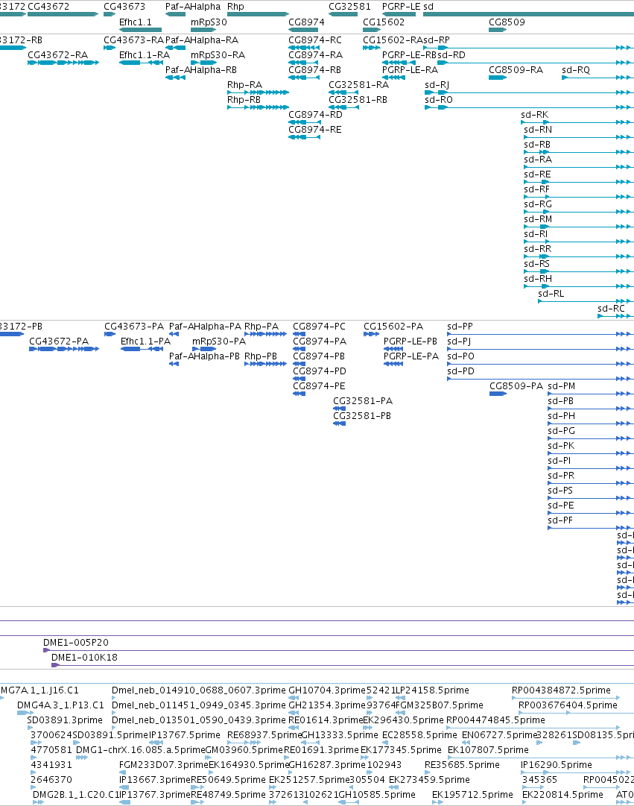Open transcript sd-RK
Viewport: 634px width, 806px height.
[x=534, y=115]
